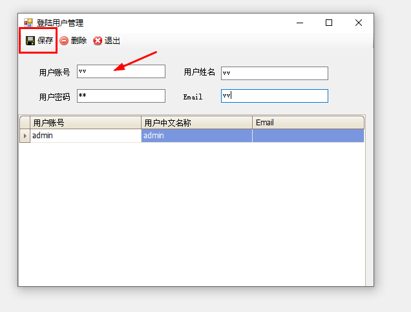Select the admin row indicator arrow

click(25, 136)
